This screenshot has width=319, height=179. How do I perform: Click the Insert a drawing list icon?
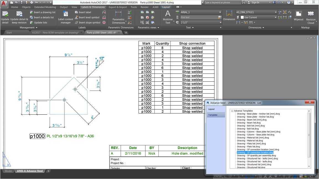(31, 12)
